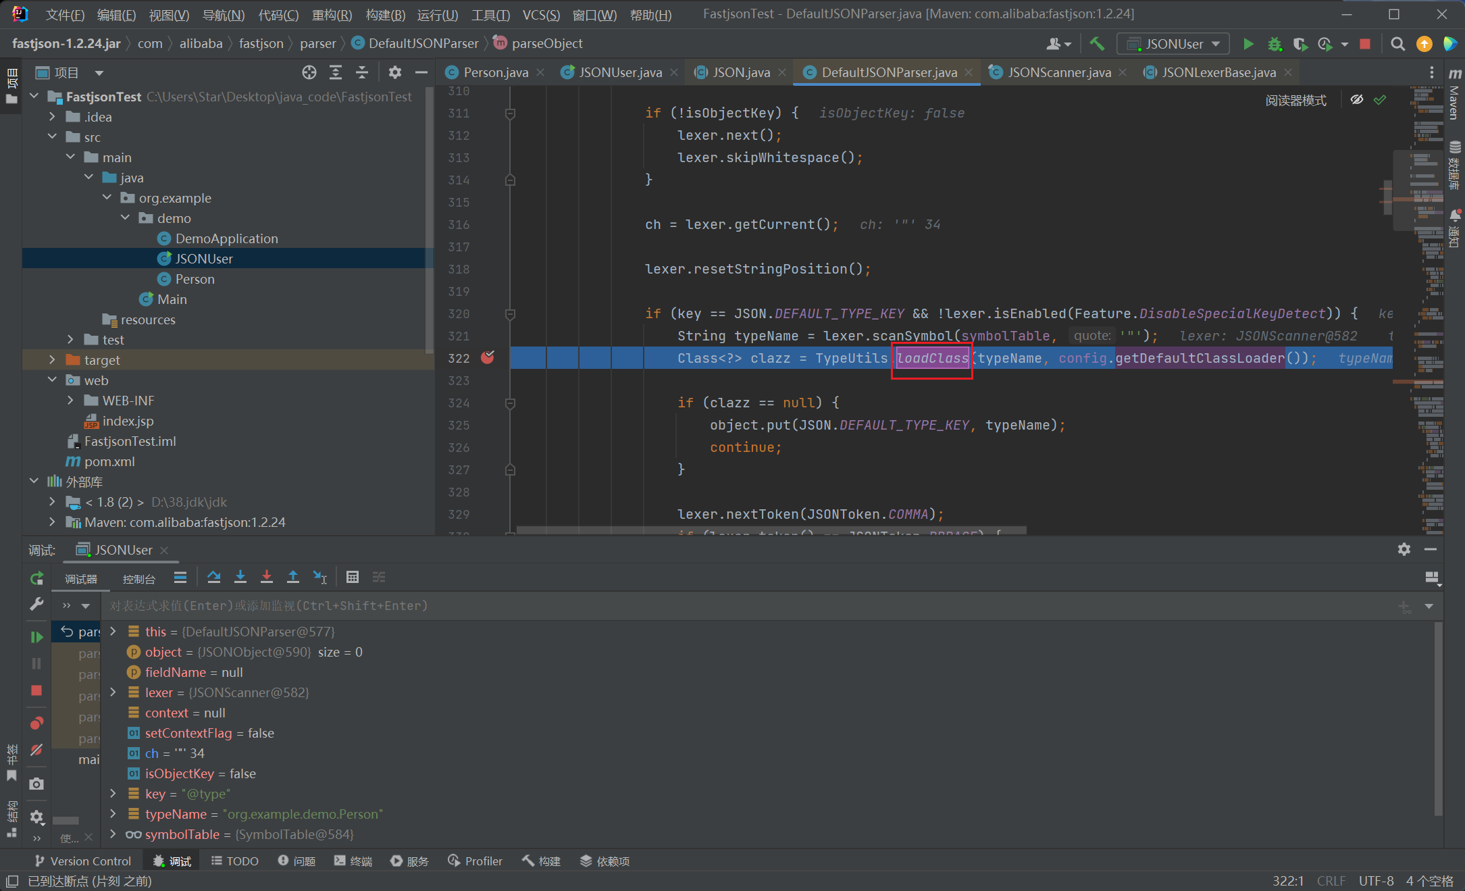
Task: Click the Step Into debug icon
Action: [x=240, y=577]
